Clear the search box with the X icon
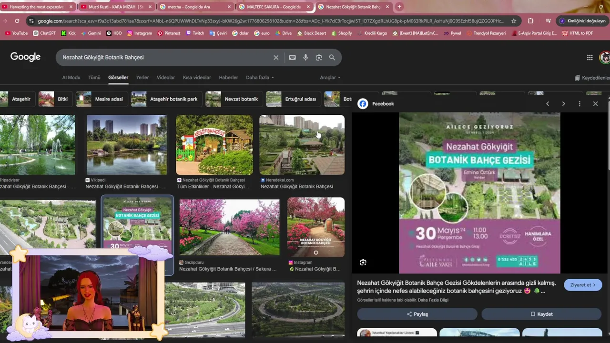This screenshot has width=610, height=343. point(276,58)
